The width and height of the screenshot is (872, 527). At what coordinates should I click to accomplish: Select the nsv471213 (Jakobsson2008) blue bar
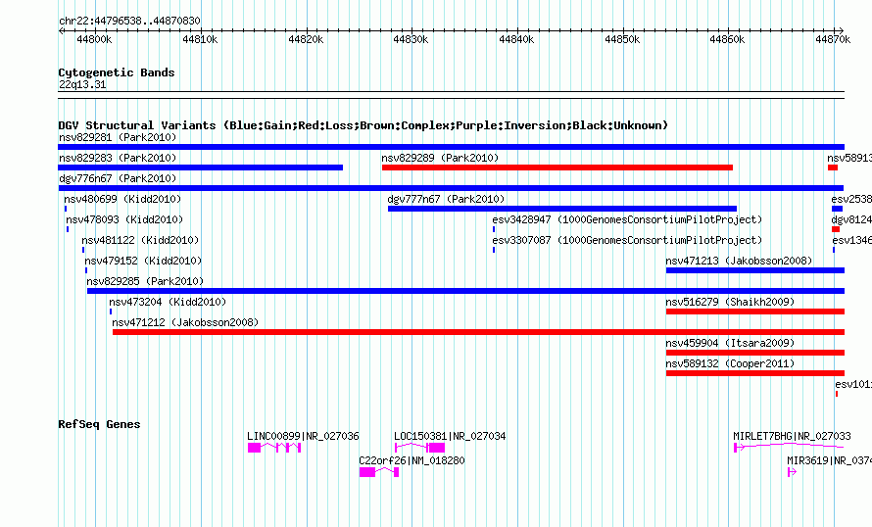coord(755,270)
